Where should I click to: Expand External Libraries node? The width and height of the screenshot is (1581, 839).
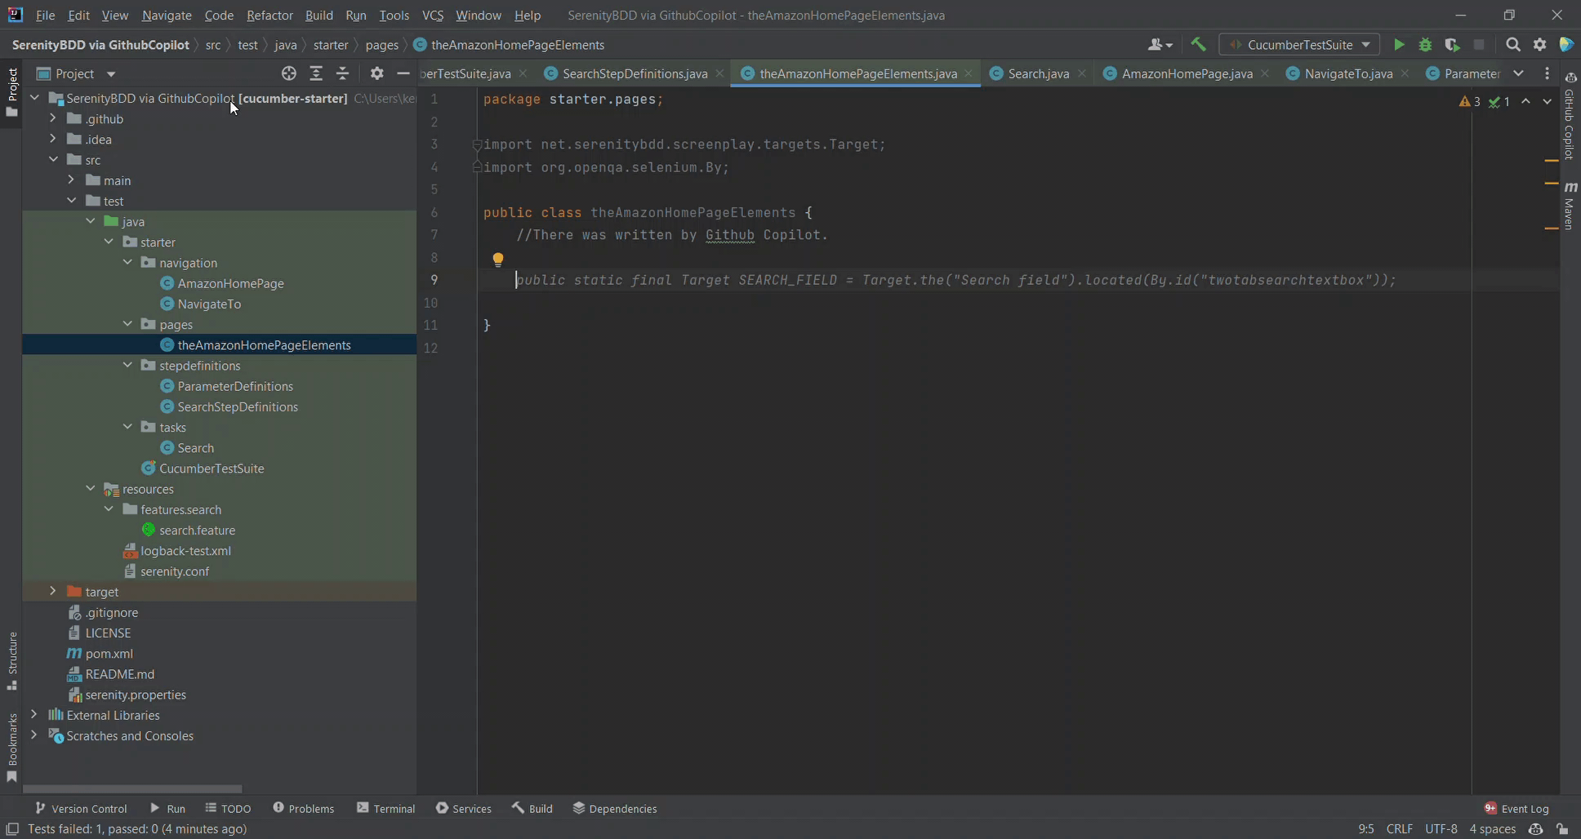pyautogui.click(x=33, y=714)
